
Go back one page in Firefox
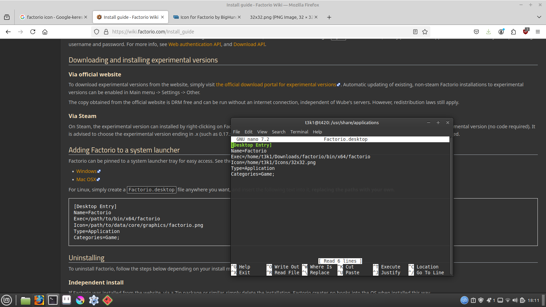[8, 32]
